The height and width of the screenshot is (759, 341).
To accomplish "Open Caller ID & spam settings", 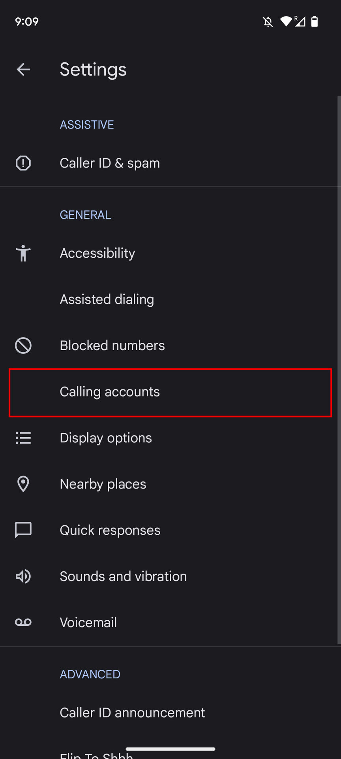I will (x=110, y=163).
